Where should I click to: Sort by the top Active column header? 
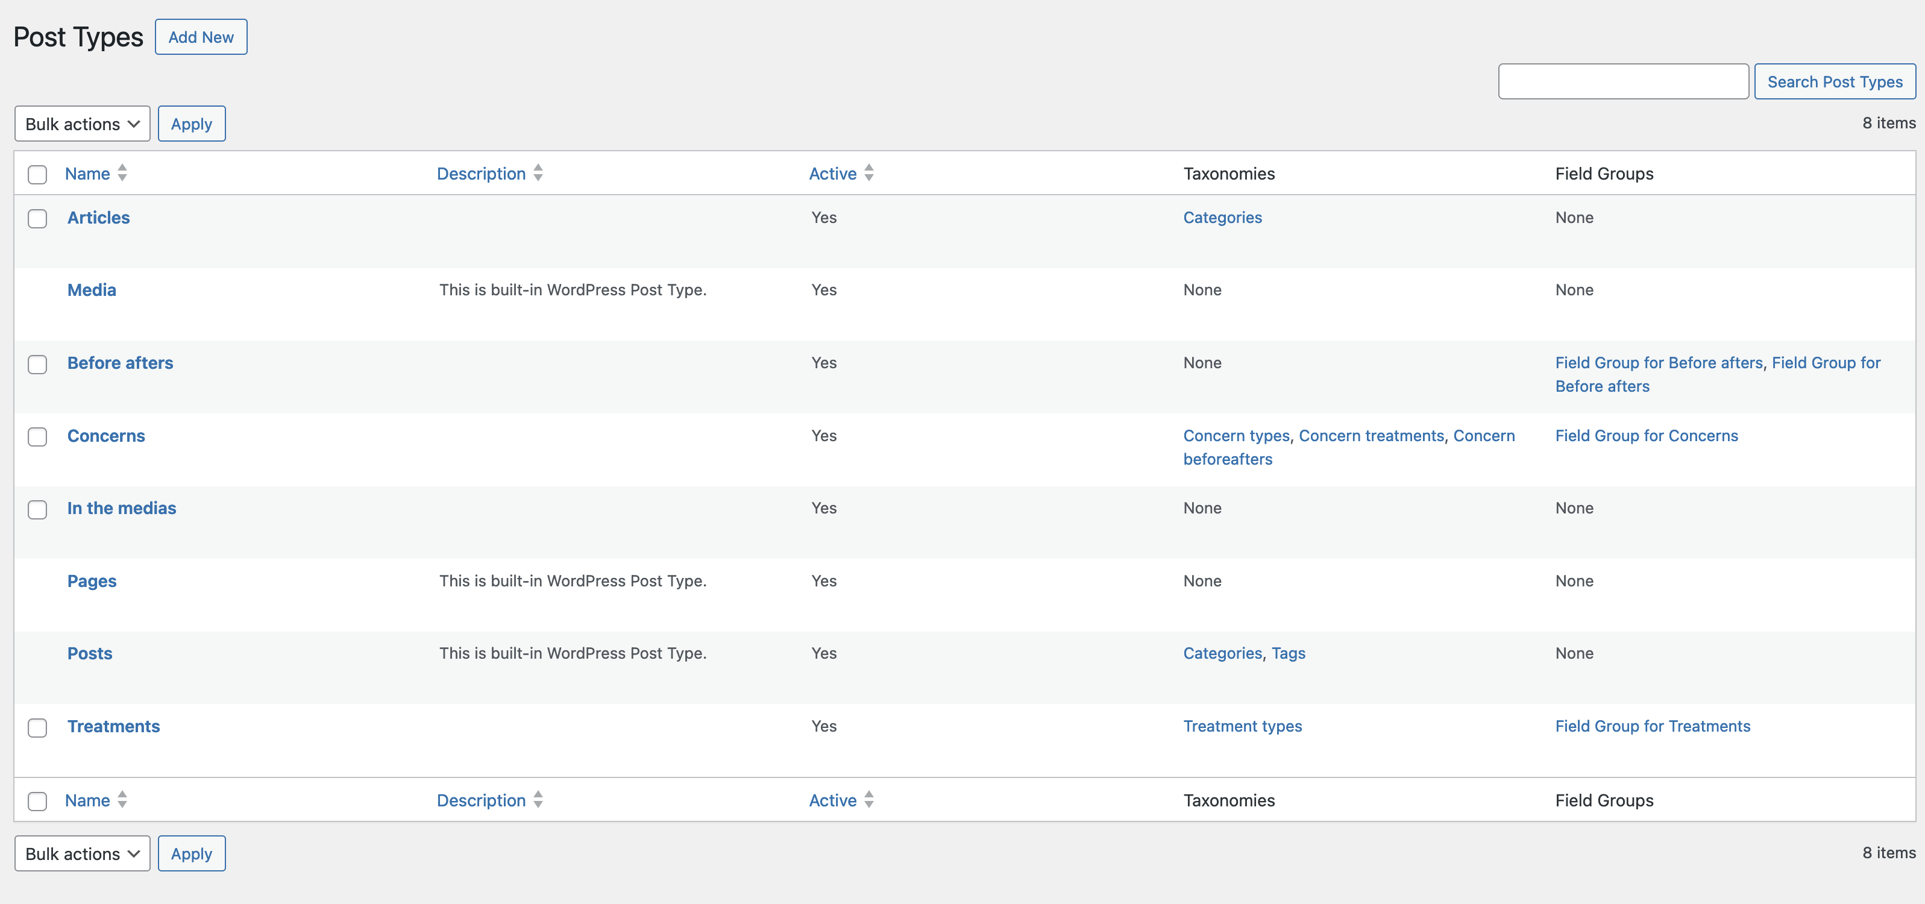[832, 174]
